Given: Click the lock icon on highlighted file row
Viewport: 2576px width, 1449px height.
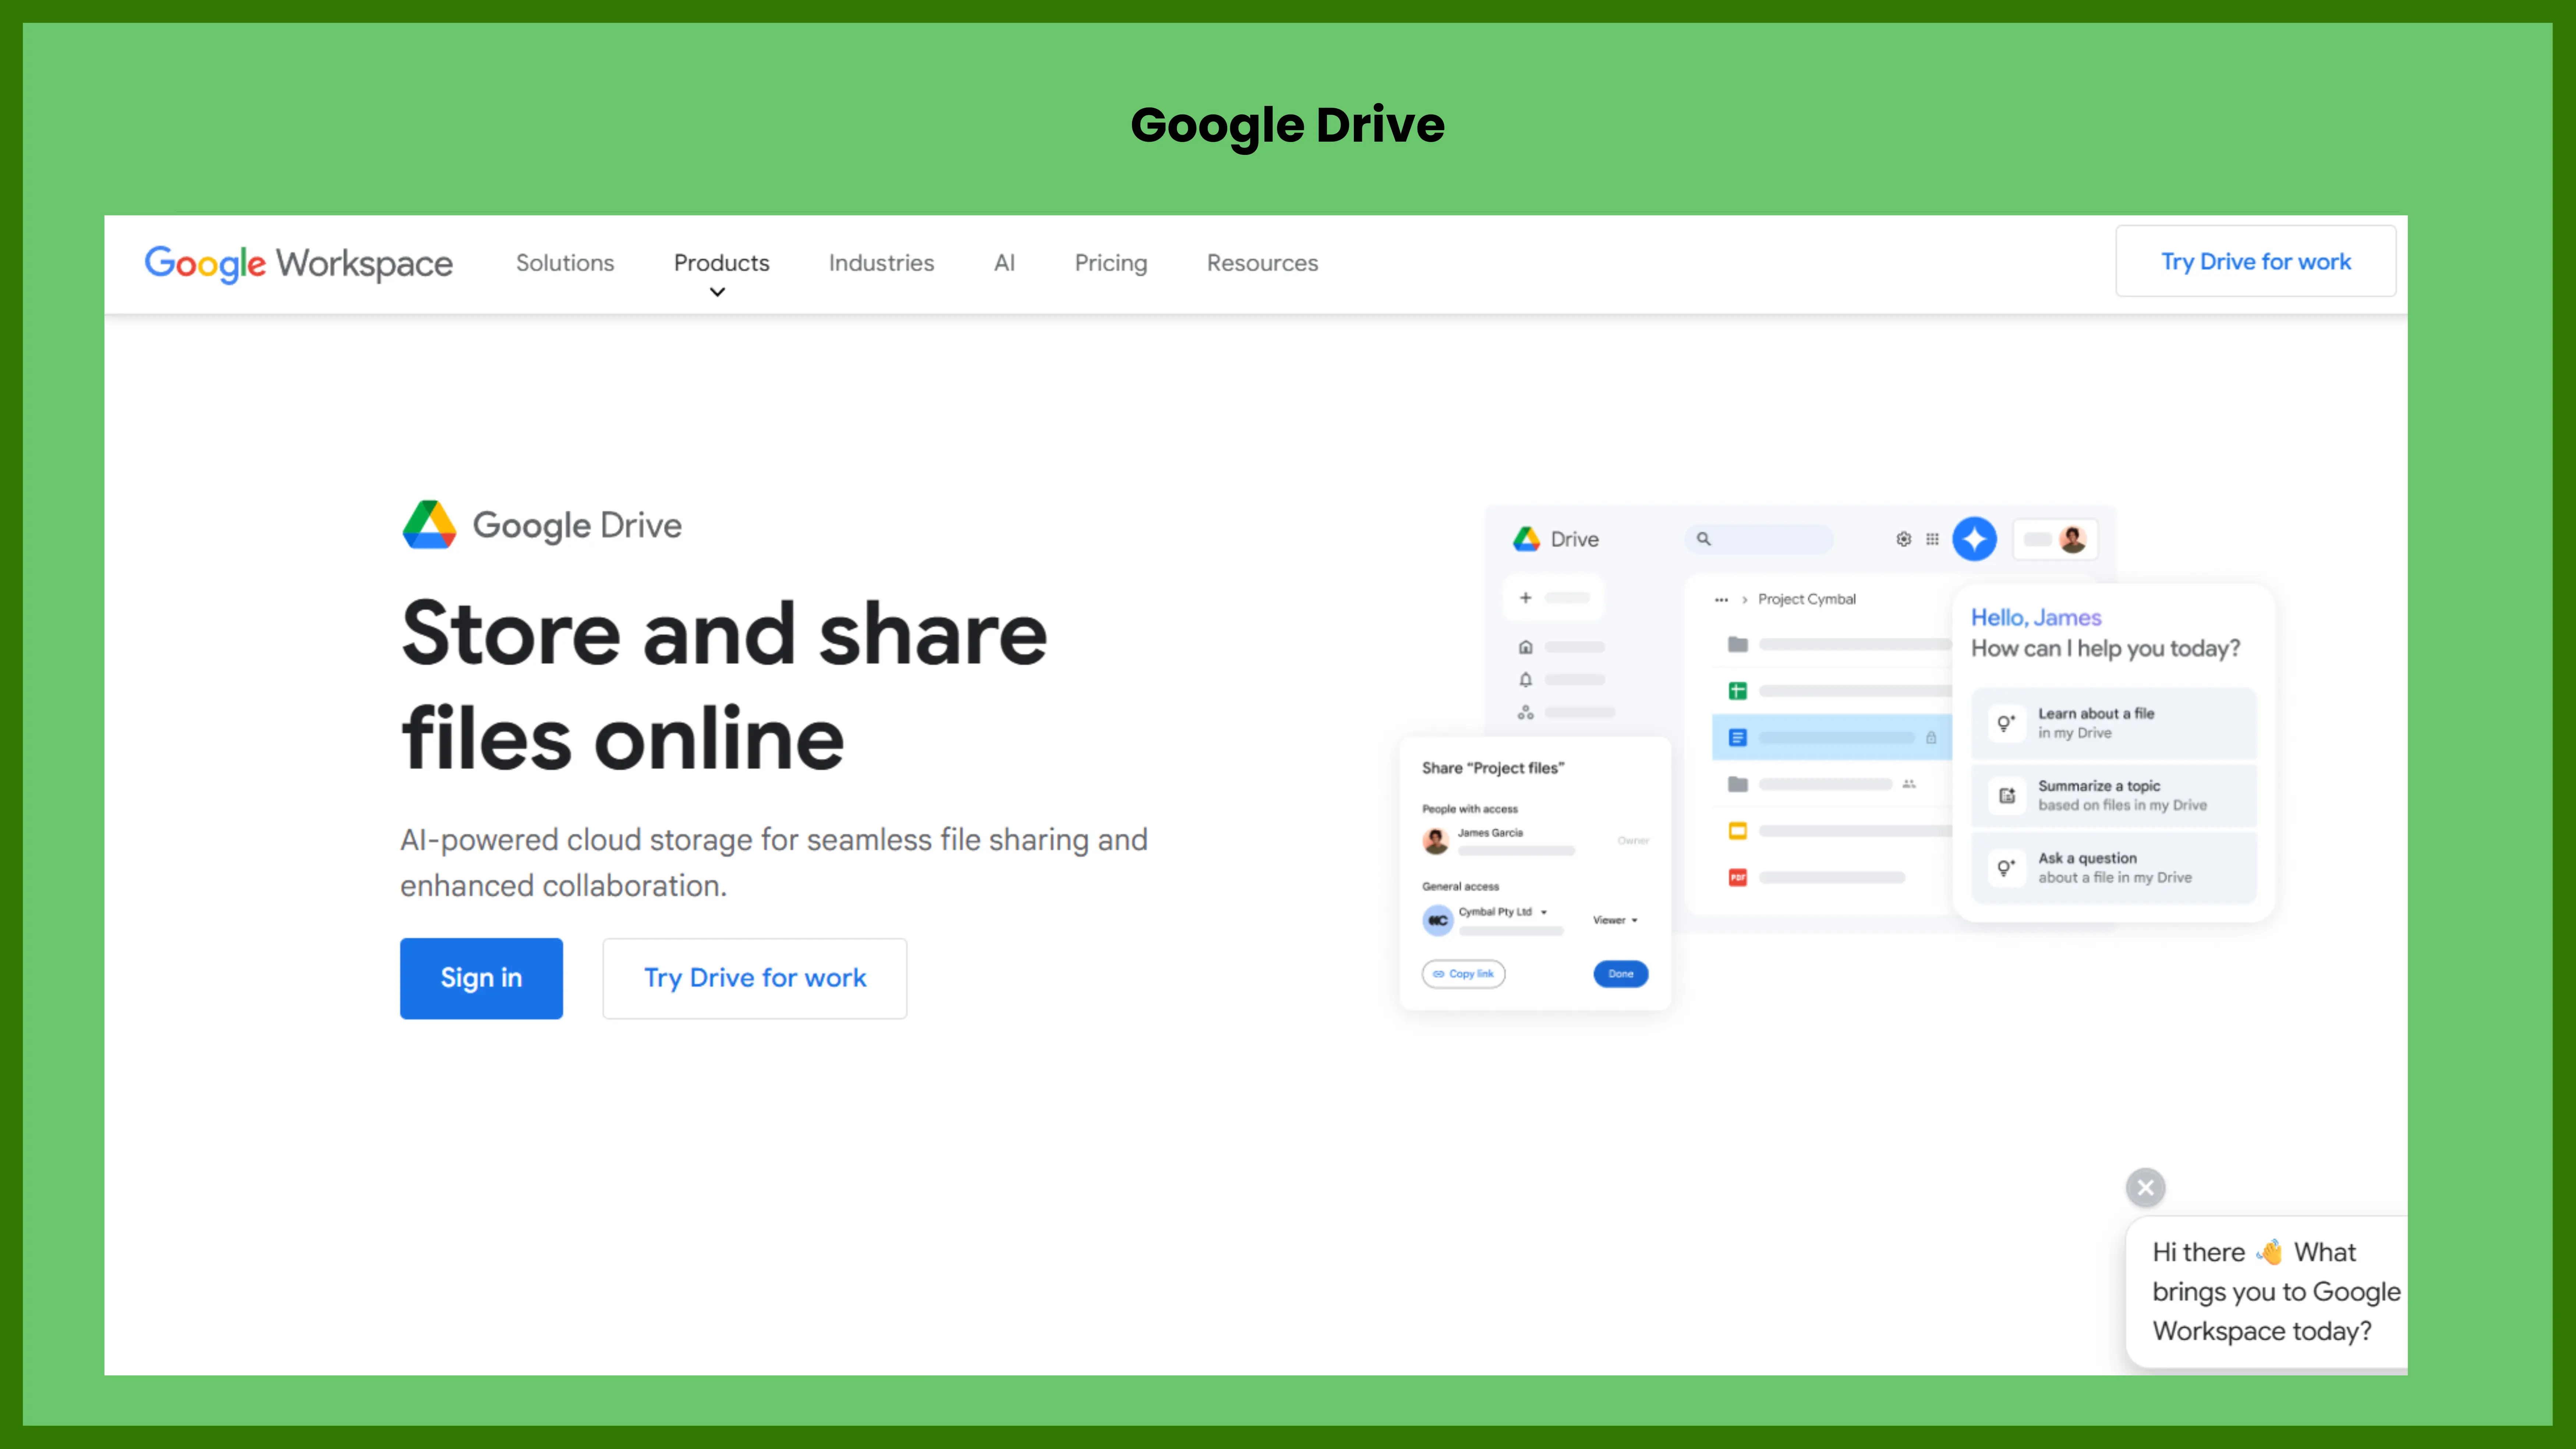Looking at the screenshot, I should click(1931, 738).
